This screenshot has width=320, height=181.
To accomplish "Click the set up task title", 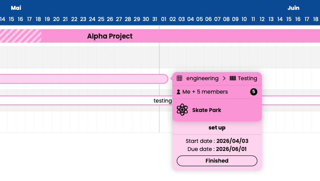I will [x=217, y=128].
